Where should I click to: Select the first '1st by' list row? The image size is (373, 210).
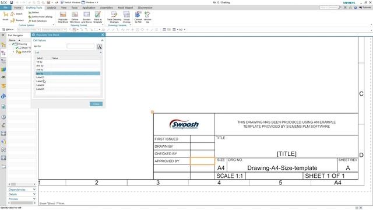(68, 62)
